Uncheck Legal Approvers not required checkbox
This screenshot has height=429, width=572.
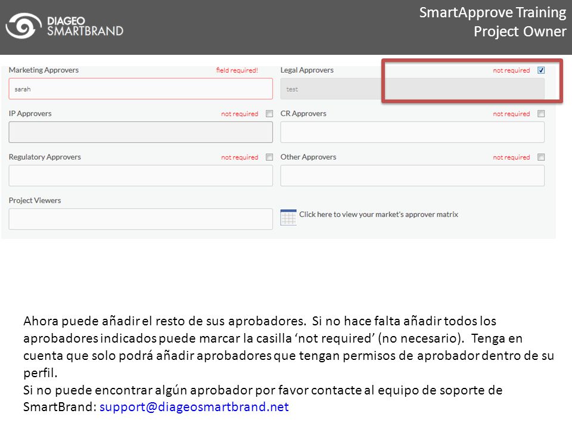541,70
